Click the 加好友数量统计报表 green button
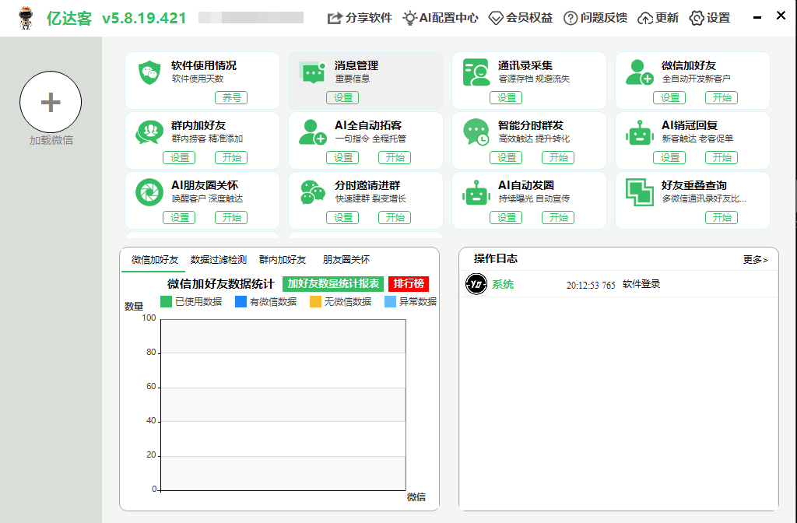 (x=333, y=284)
